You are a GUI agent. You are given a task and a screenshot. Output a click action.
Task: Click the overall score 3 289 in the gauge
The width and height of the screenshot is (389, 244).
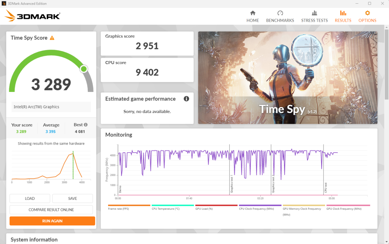pos(51,84)
